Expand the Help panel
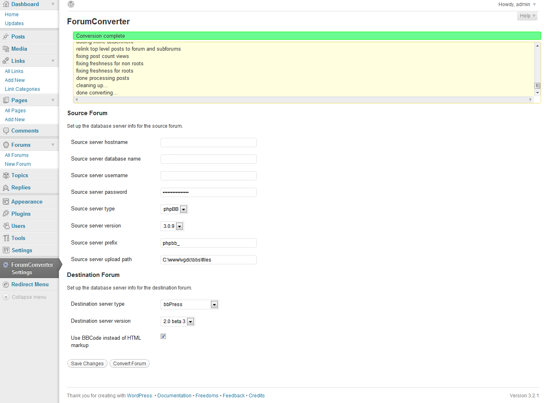The width and height of the screenshot is (546, 403). click(x=527, y=16)
